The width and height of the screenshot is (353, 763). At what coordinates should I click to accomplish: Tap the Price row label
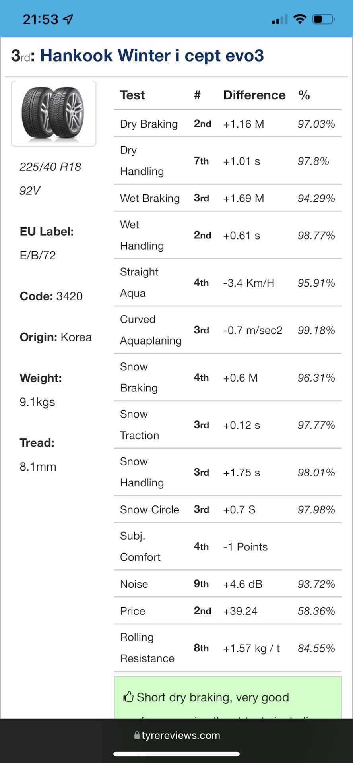132,611
